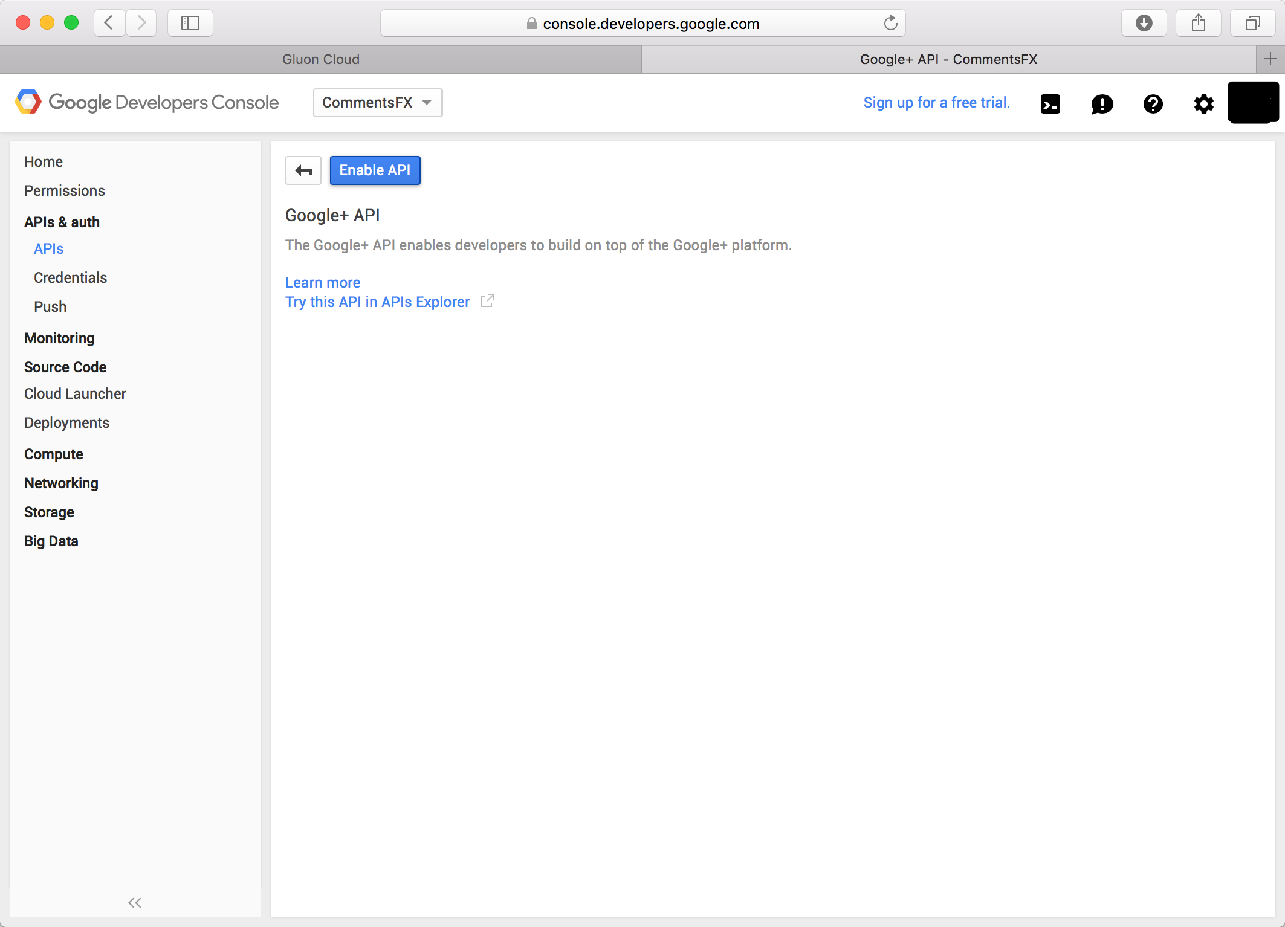The image size is (1285, 927).
Task: Expand the Monitoring section
Action: click(59, 338)
